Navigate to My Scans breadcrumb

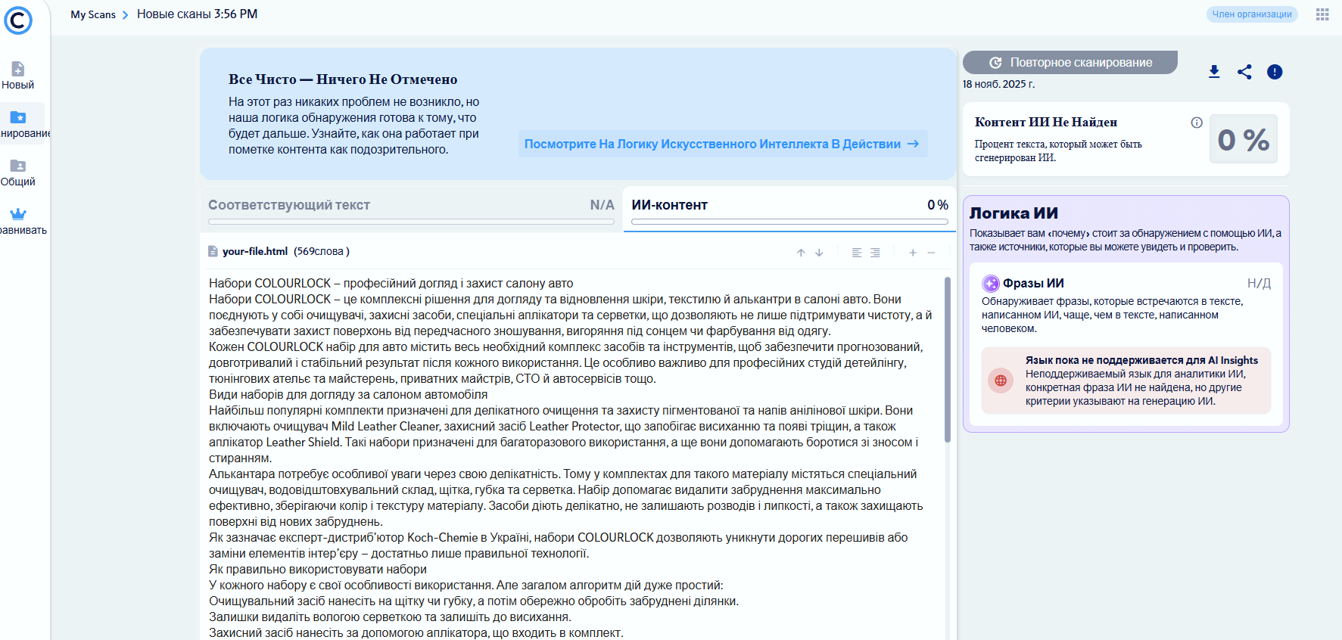93,14
